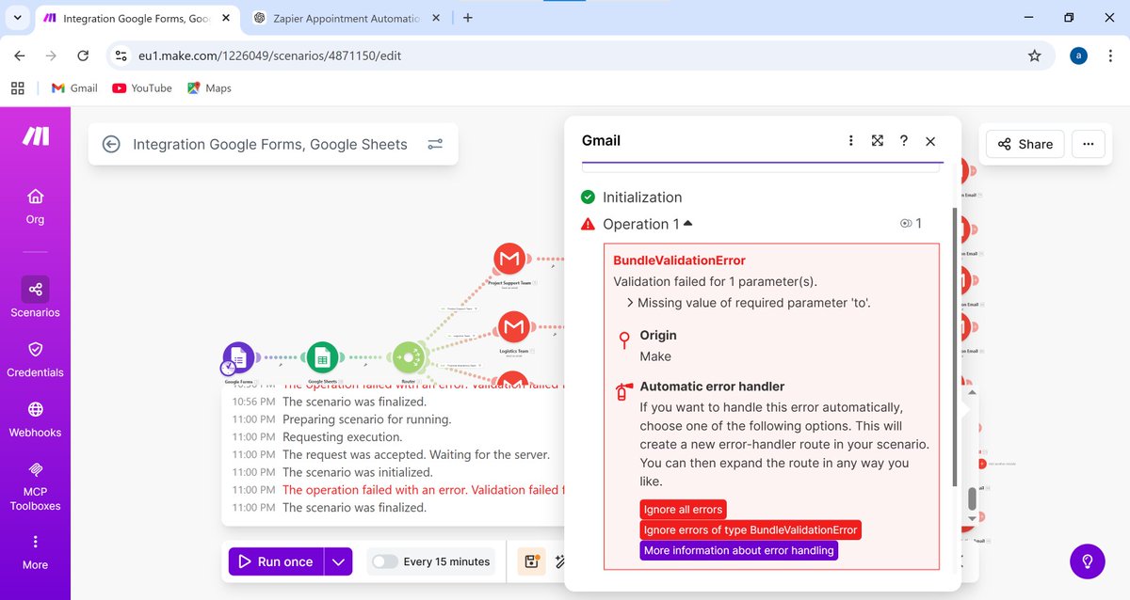Reload the page

(x=83, y=55)
